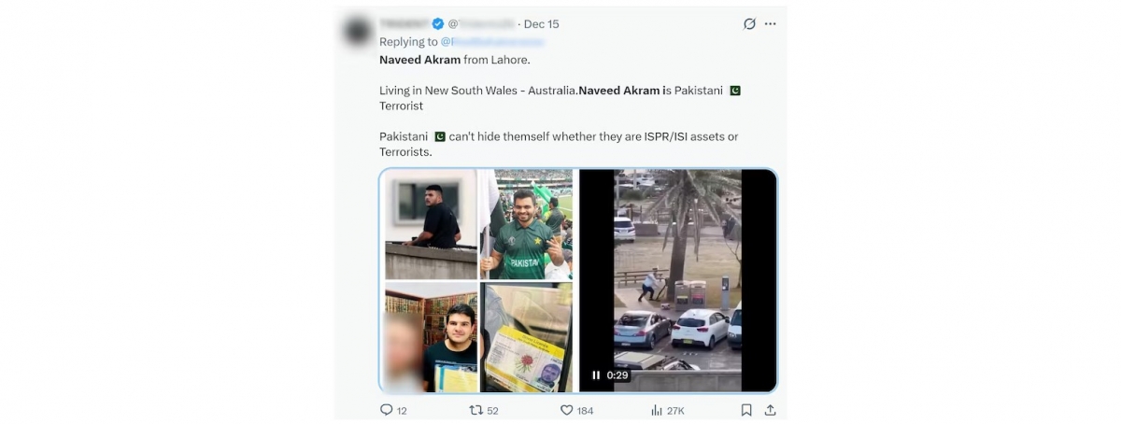Click the blue verified badge

437,24
